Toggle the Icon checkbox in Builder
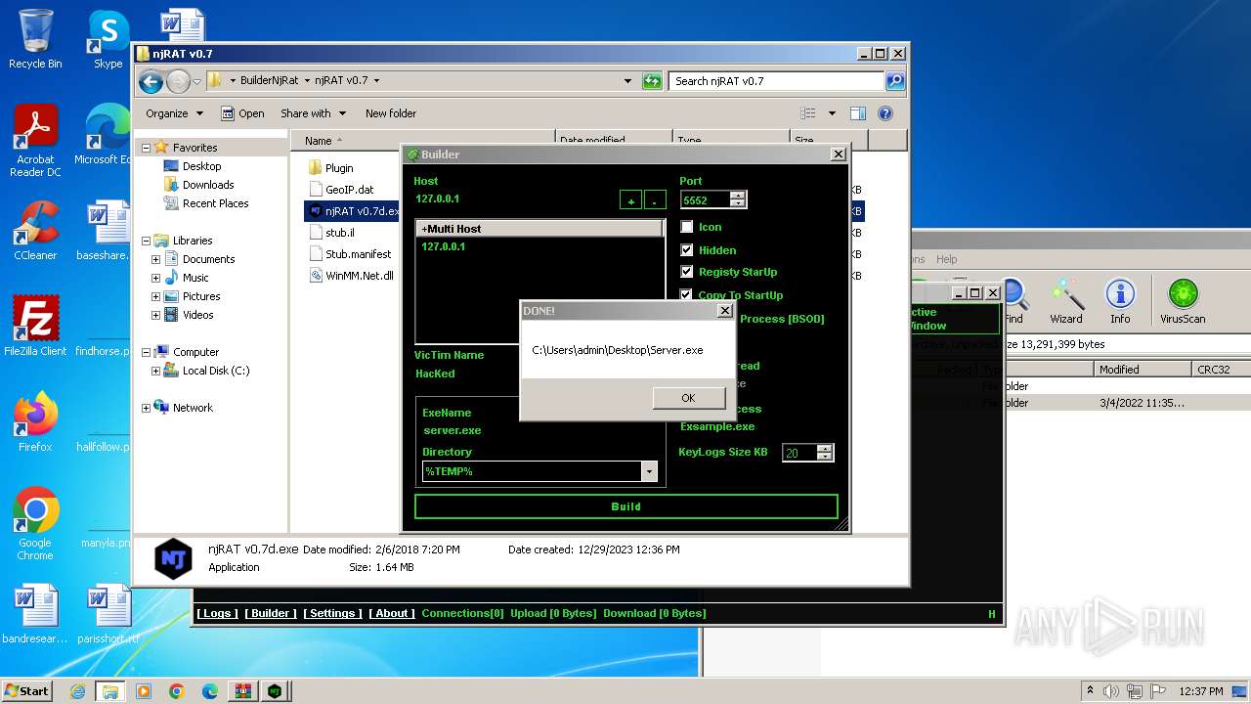Viewport: 1251px width, 704px height. click(687, 227)
